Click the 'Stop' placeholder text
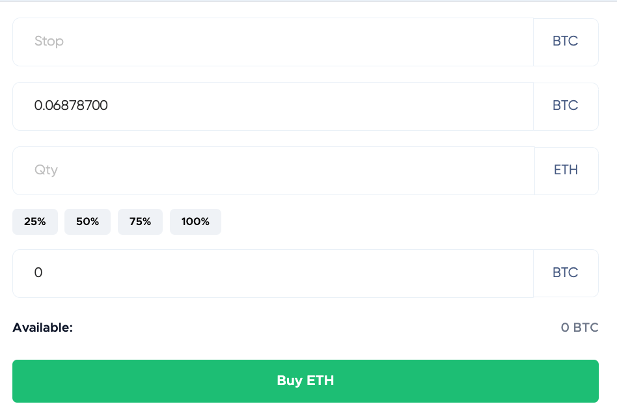The width and height of the screenshot is (617, 415). coord(49,42)
